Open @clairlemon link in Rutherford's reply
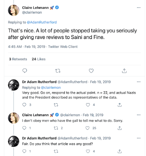Screen dimensions: 146x156 [x=51, y=88]
